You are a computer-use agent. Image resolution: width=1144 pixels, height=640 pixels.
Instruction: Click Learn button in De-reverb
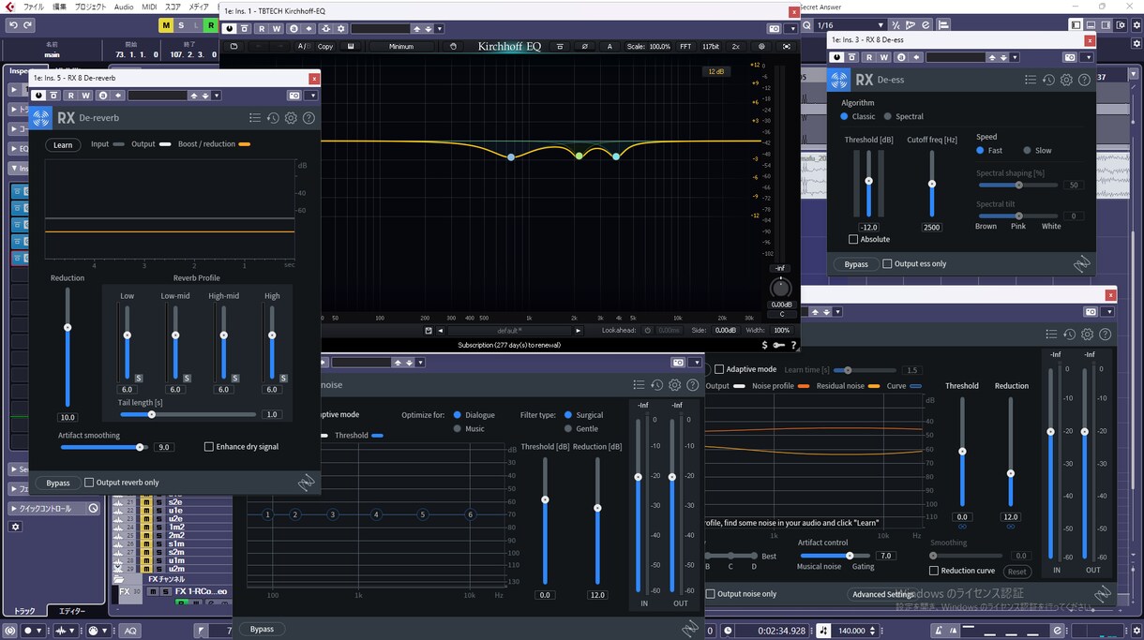(63, 145)
